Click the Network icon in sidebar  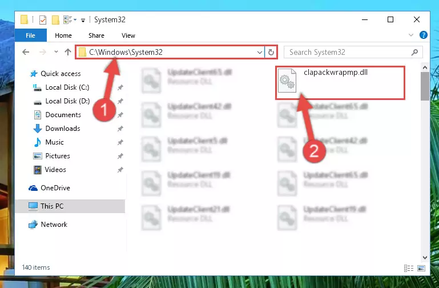click(33, 225)
